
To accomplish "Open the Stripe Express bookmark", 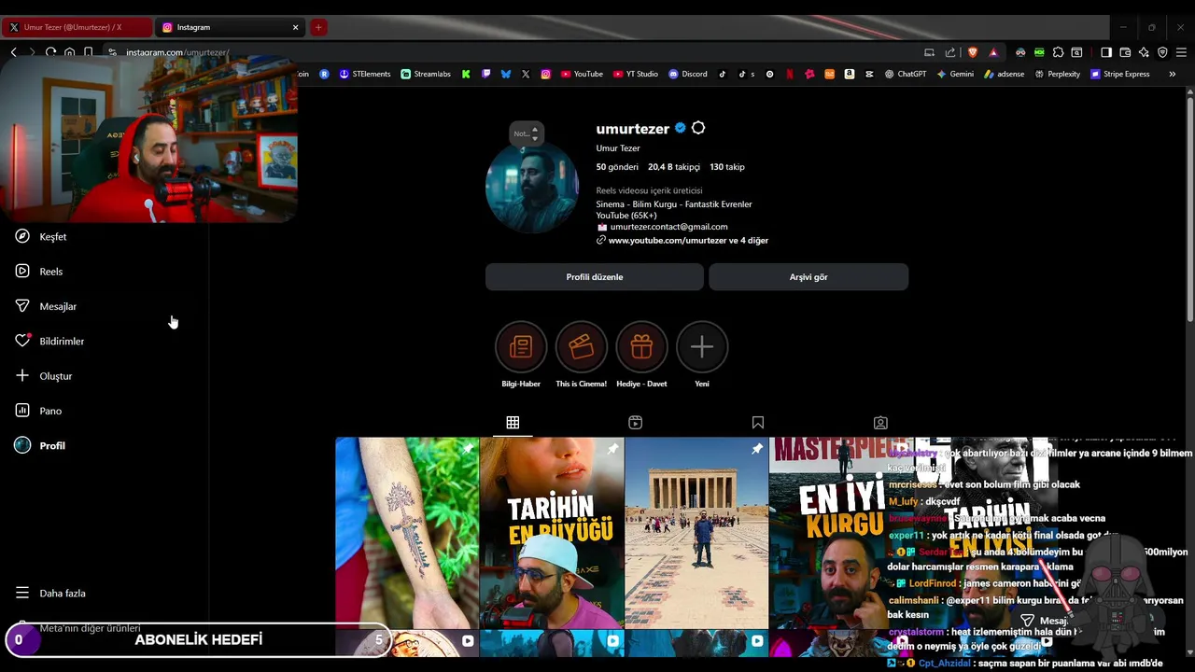I will coord(1120,74).
